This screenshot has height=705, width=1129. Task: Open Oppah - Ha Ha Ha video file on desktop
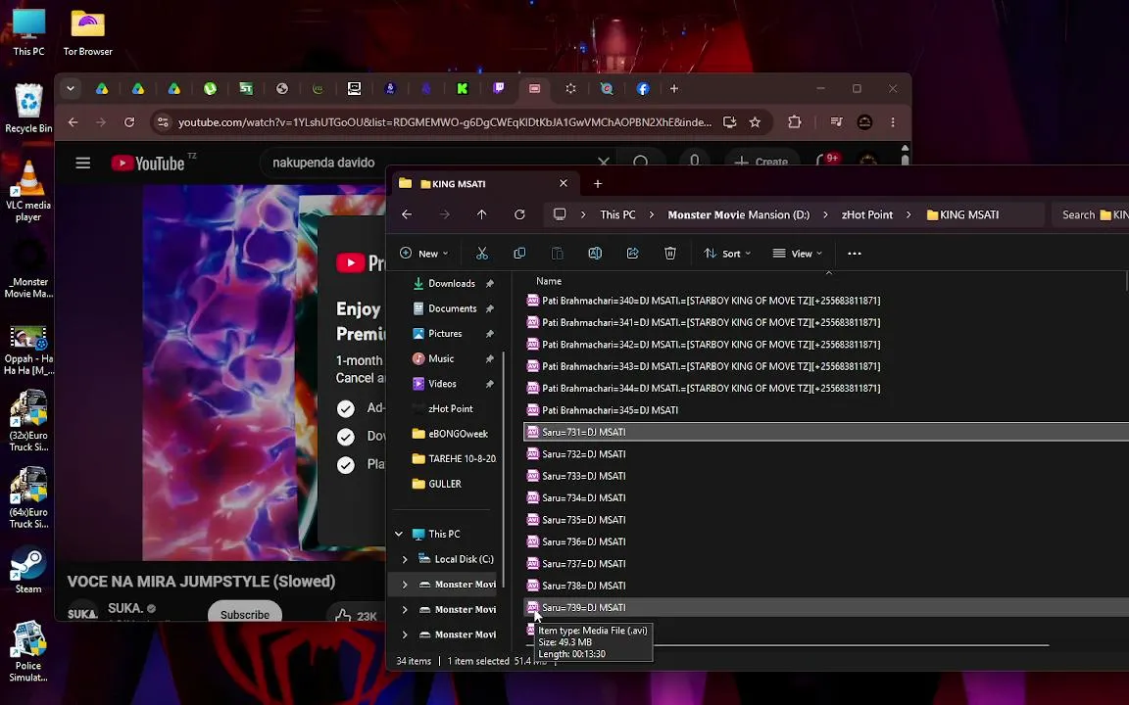click(x=28, y=351)
